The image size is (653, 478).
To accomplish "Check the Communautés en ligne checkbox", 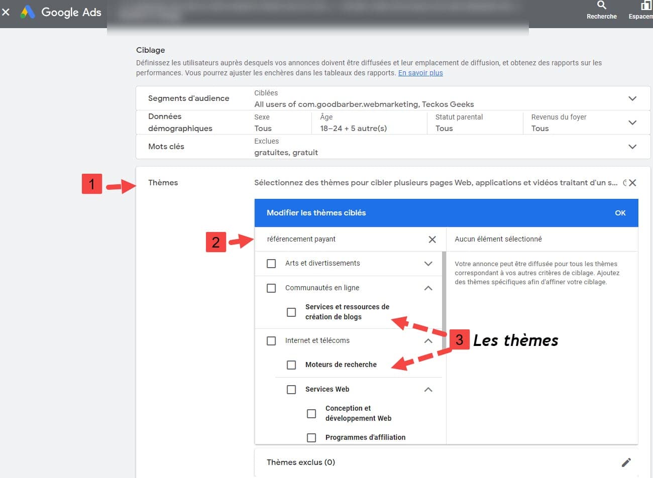I will click(x=271, y=288).
